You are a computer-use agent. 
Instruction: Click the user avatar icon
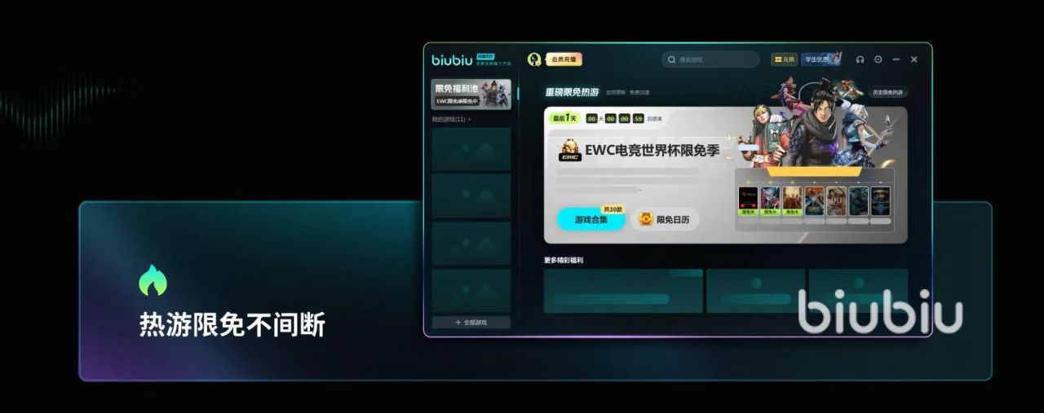click(x=534, y=59)
